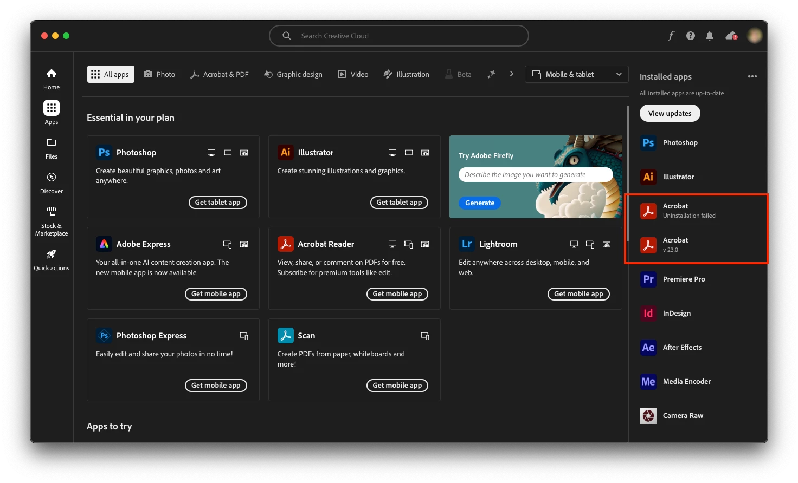Open the fonts icon in top bar
The image size is (798, 483).
click(671, 36)
